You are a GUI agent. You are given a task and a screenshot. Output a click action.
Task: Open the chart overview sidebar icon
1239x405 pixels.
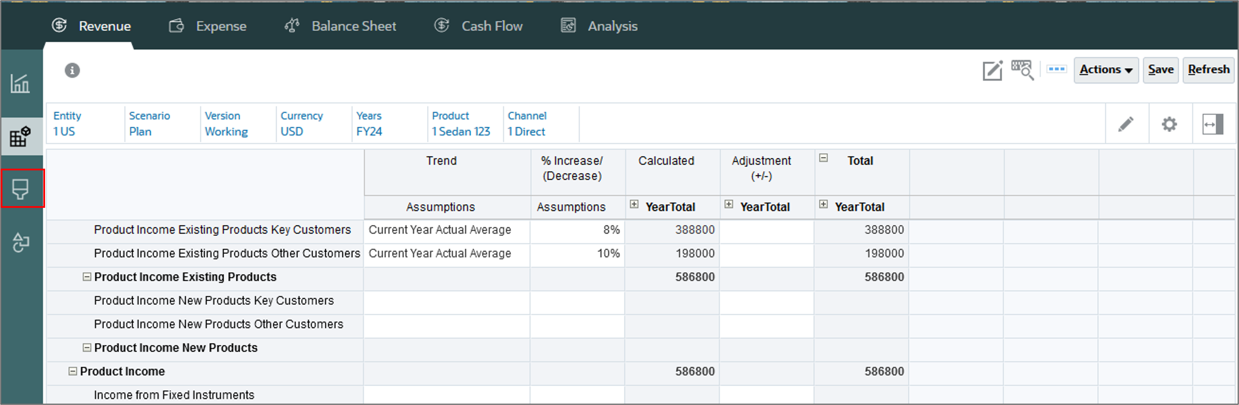point(20,83)
